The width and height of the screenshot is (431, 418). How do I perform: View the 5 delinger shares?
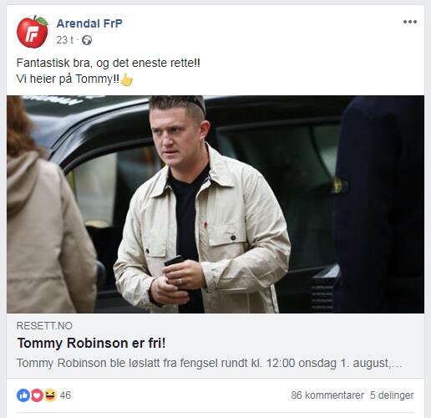click(392, 395)
